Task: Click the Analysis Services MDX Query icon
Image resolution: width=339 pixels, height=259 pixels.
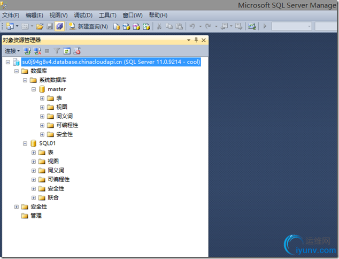Action: pyautogui.click(x=126, y=27)
